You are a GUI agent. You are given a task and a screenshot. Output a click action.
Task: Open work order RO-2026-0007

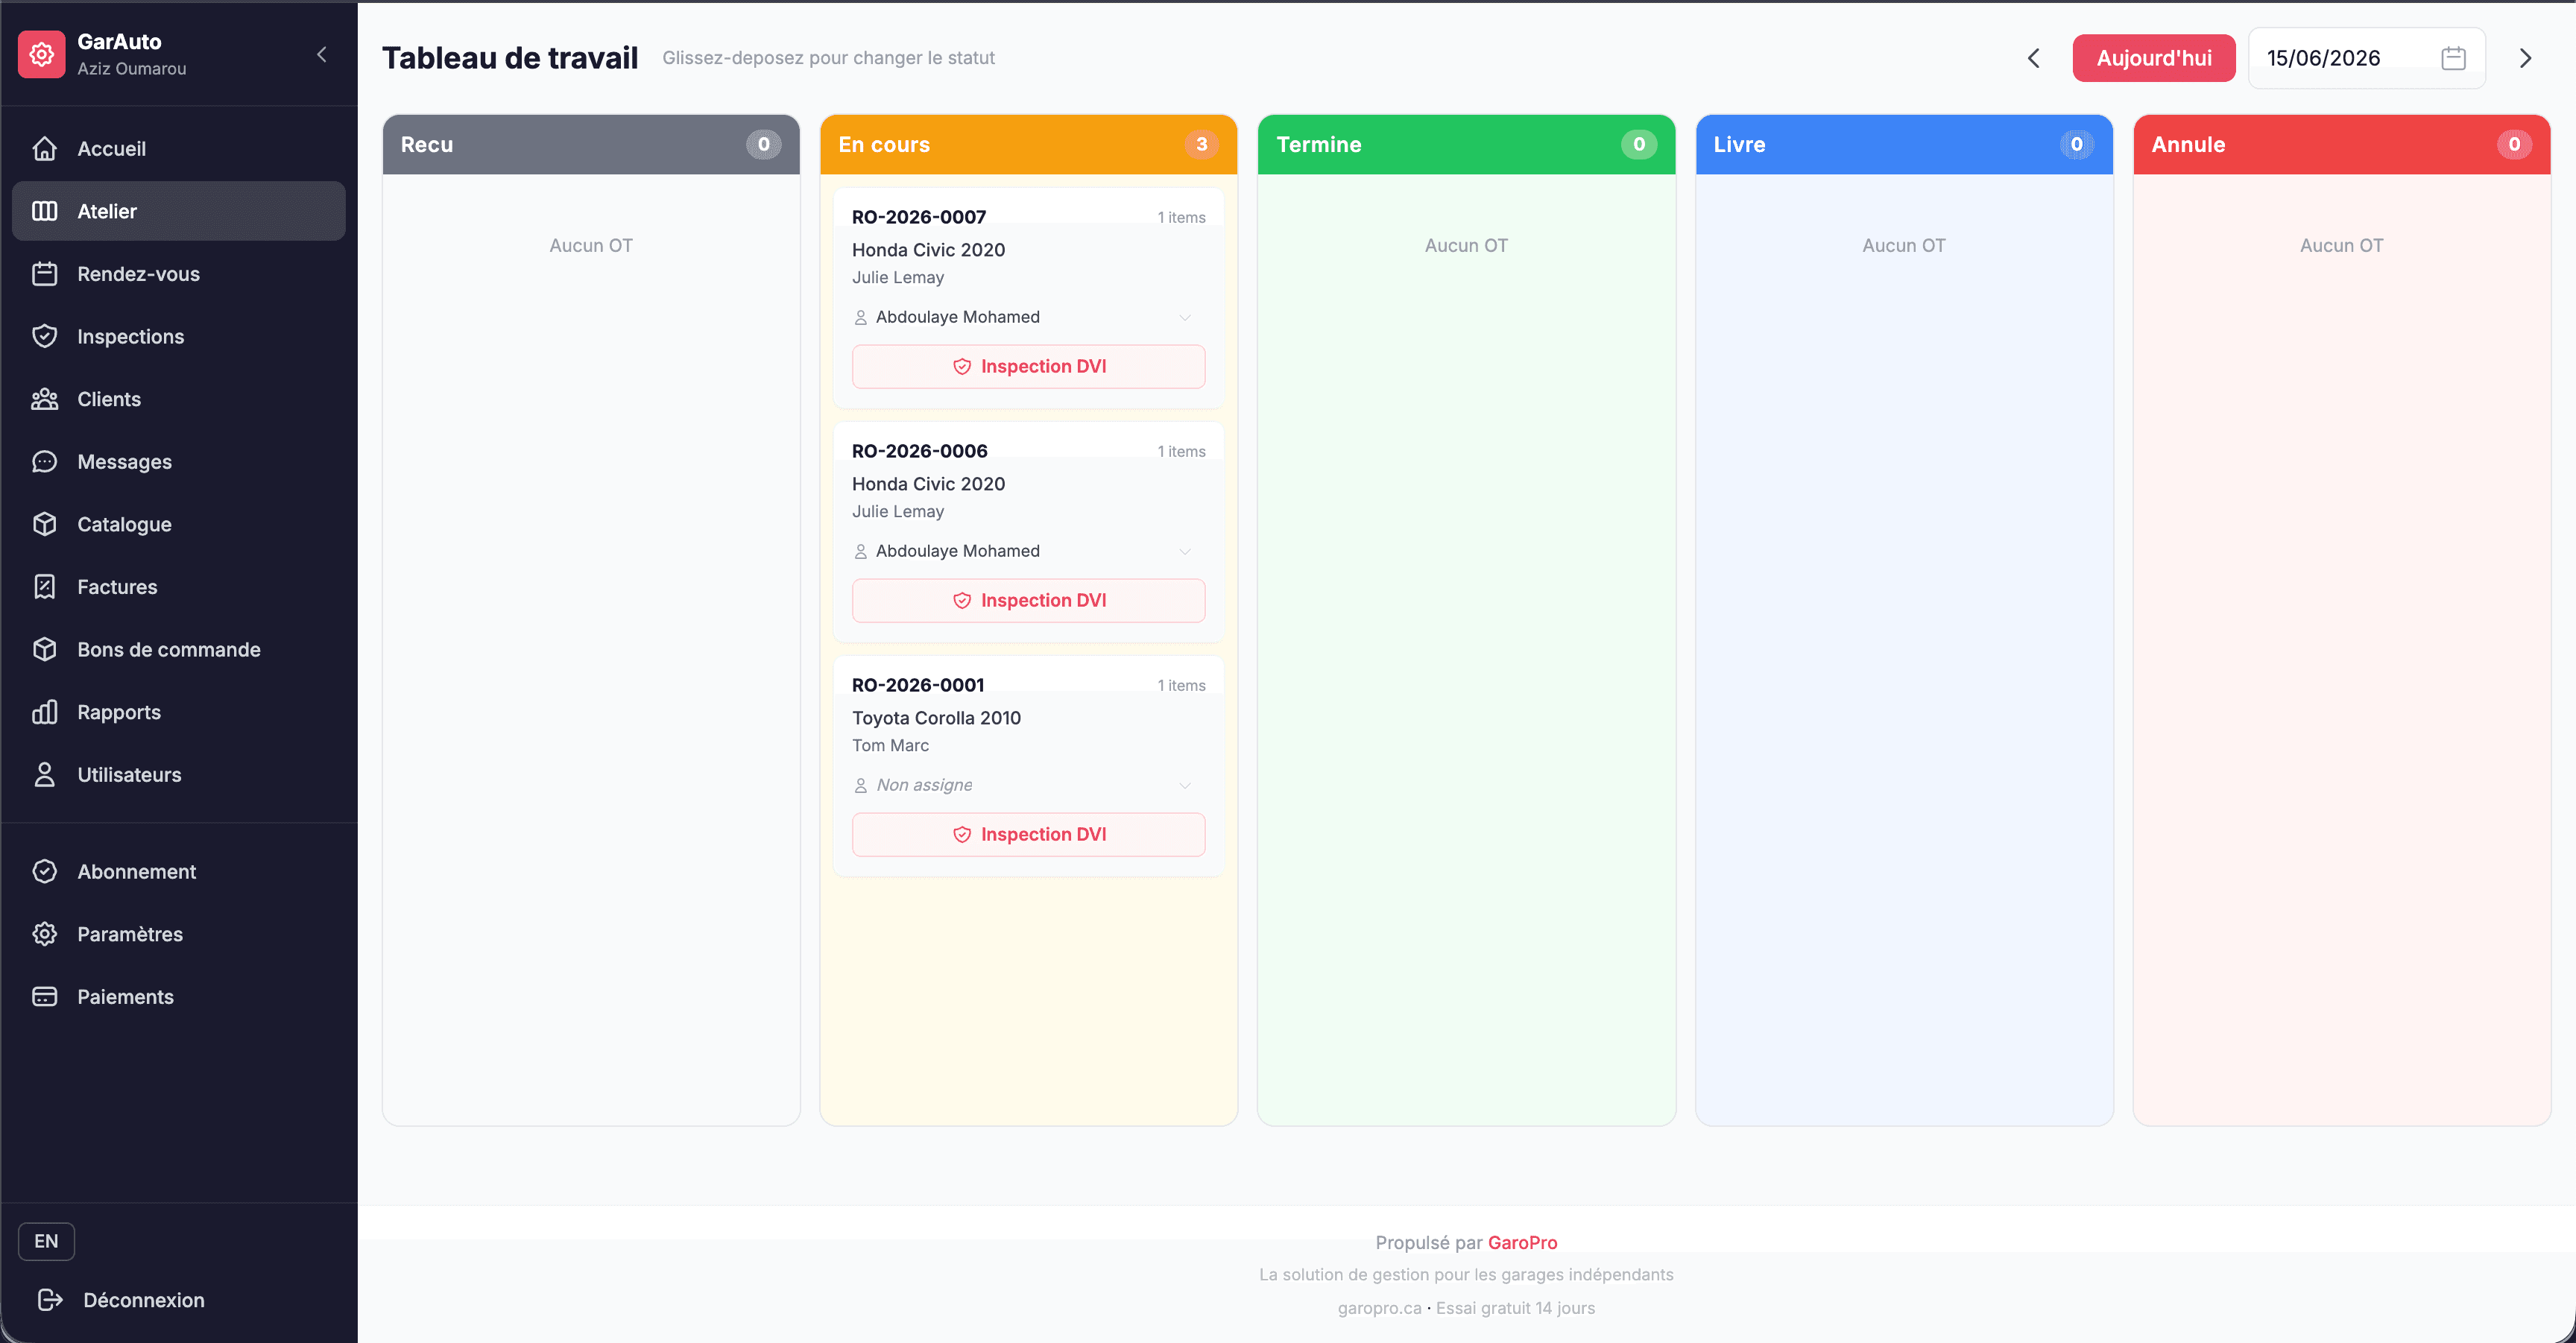point(919,217)
